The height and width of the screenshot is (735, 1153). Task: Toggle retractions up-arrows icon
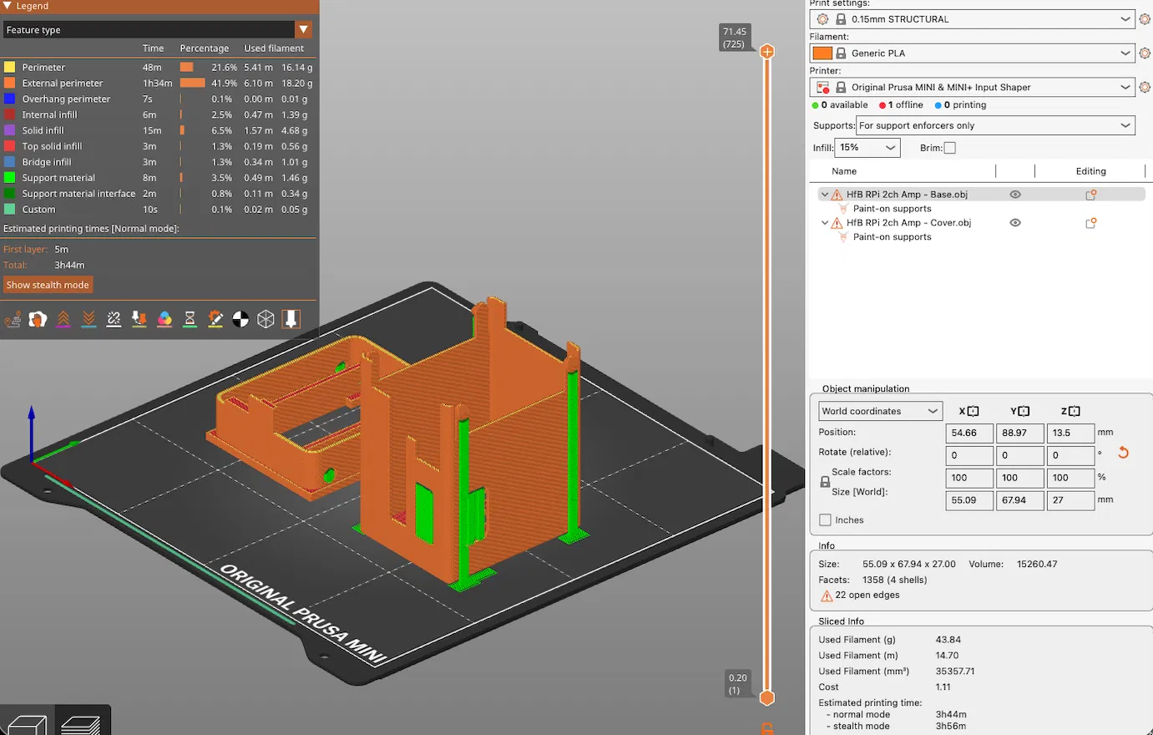[63, 319]
